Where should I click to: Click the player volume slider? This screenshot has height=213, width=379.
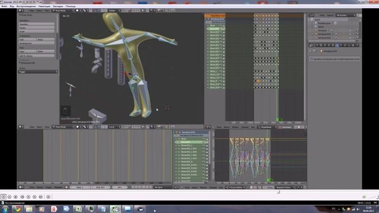pos(373,197)
